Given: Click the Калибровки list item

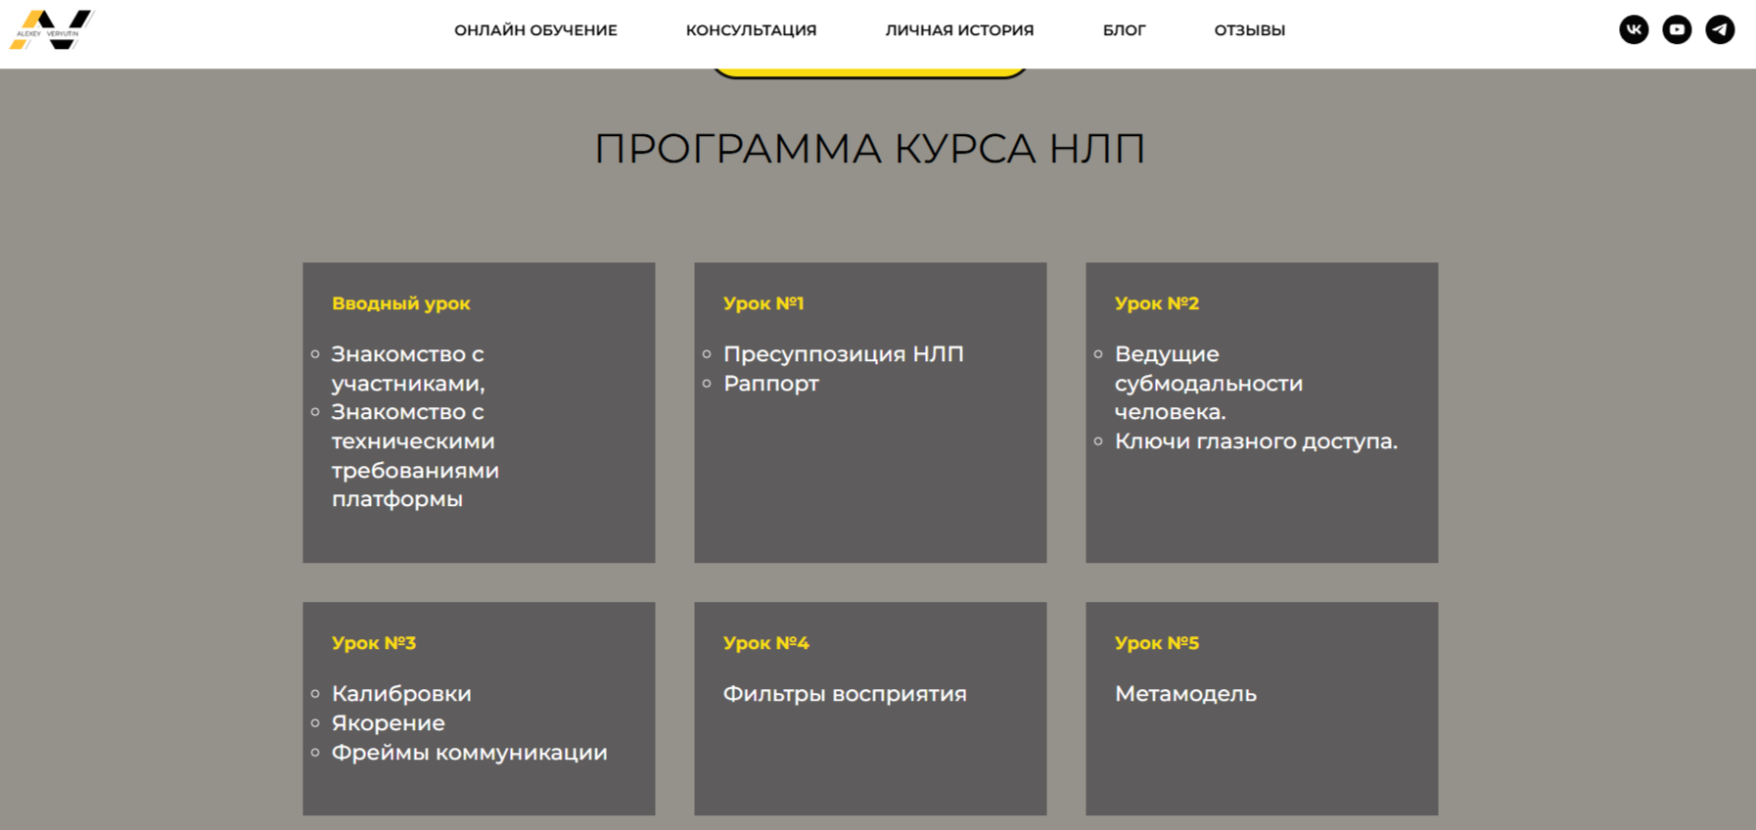Looking at the screenshot, I should point(401,694).
